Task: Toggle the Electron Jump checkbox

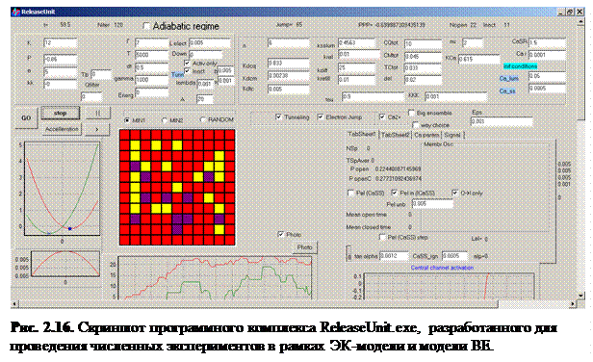Action: click(321, 116)
